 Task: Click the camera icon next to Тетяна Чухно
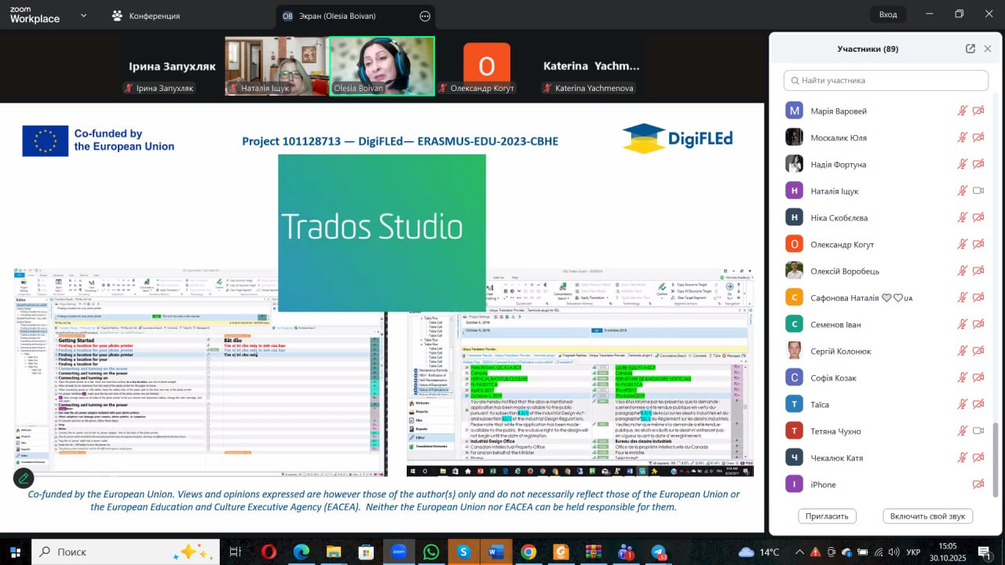coord(978,431)
